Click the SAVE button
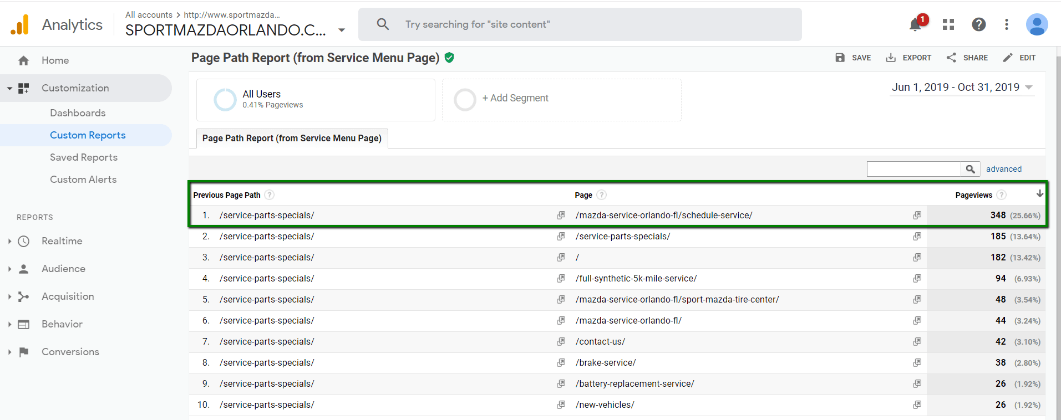This screenshot has height=420, width=1061. pos(853,58)
